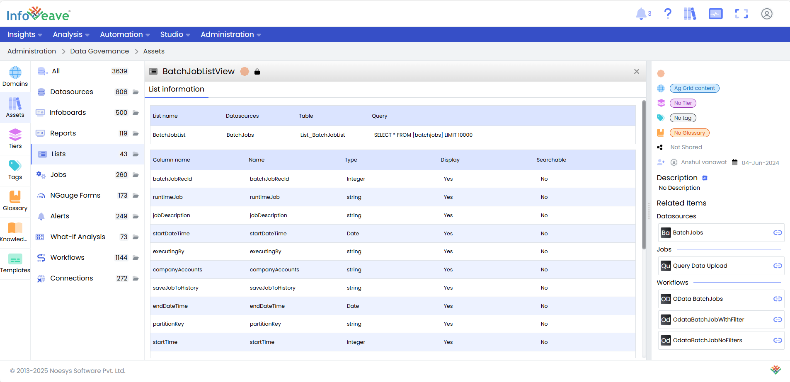Expand the Studio menu
The height and width of the screenshot is (382, 790).
coord(175,34)
